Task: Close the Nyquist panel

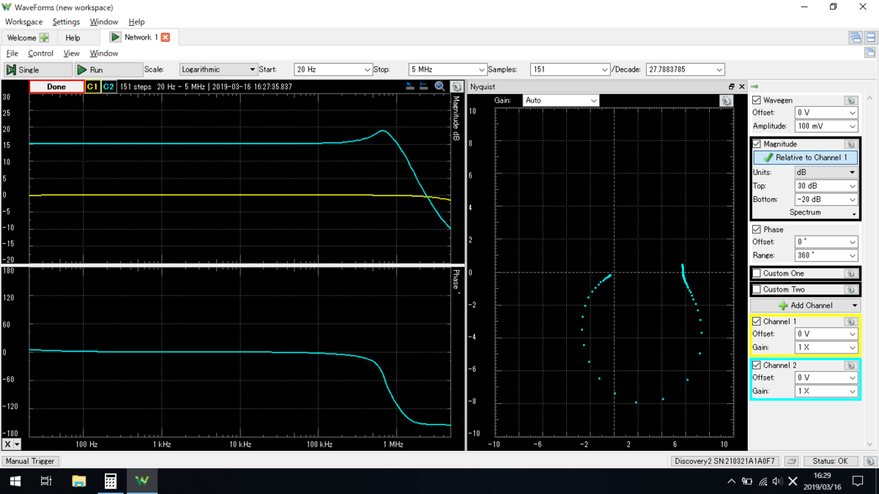Action: [x=741, y=86]
